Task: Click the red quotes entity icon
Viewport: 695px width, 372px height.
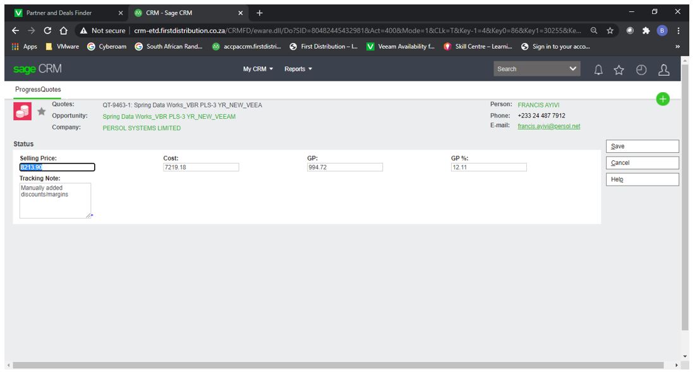Action: [22, 111]
